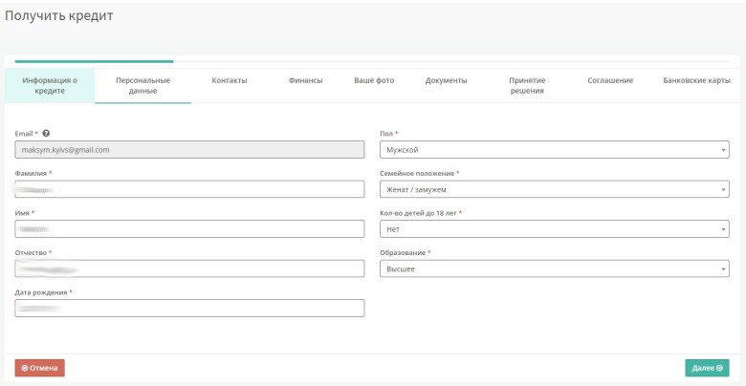The height and width of the screenshot is (386, 746).
Task: Click the Дата рождения field
Action: coord(189,308)
